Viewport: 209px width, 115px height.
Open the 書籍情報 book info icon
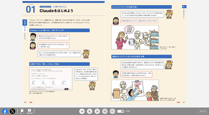[30, 111]
